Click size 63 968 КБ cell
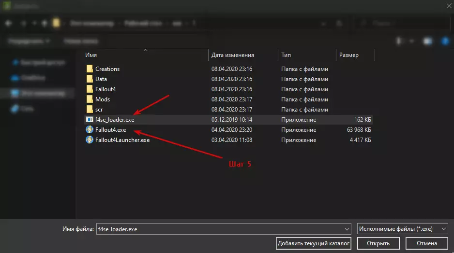Image resolution: width=454 pixels, height=253 pixels. pos(359,130)
